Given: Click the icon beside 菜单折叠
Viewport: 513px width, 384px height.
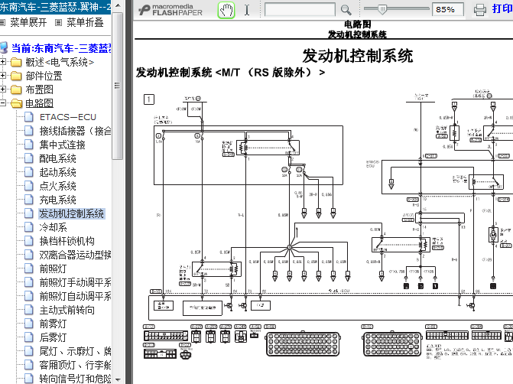Looking at the screenshot, I should coord(59,23).
